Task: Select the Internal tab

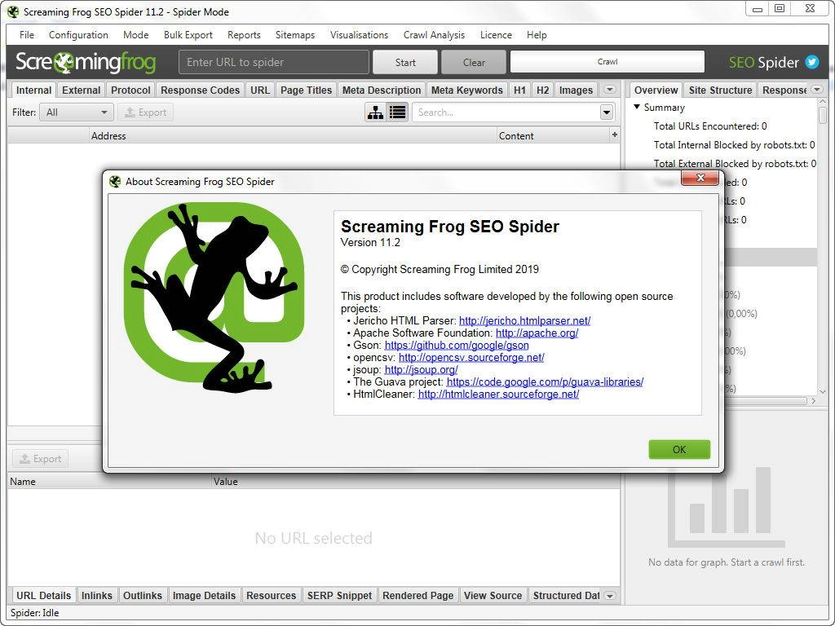Action: point(33,90)
